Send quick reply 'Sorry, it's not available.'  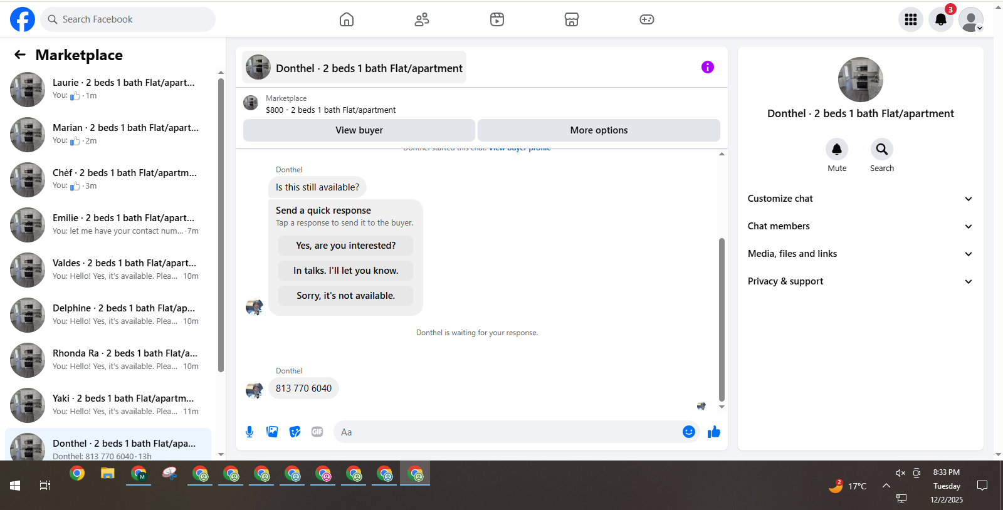[346, 296]
